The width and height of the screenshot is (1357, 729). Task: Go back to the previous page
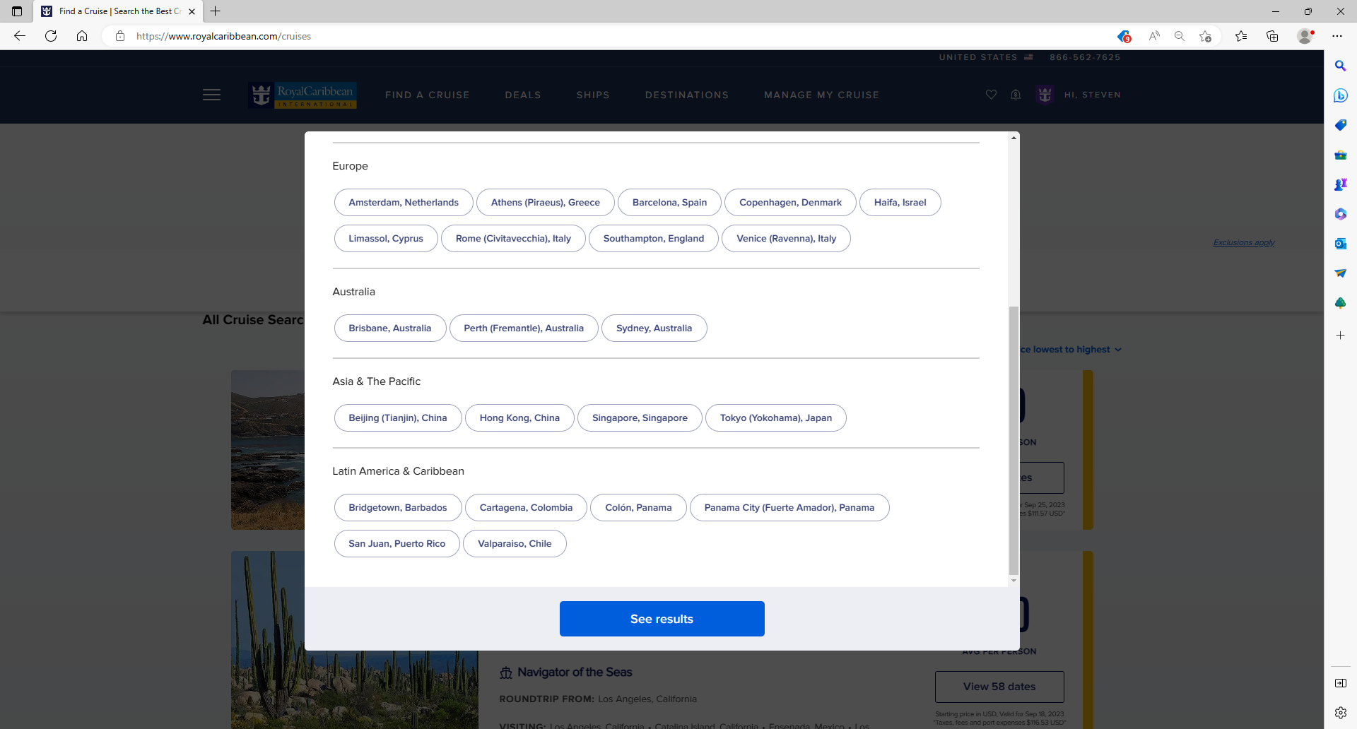click(20, 36)
